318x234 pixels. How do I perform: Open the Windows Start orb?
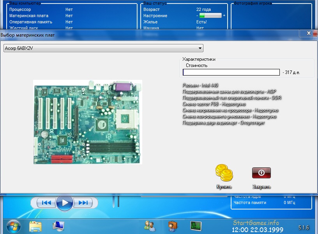14,225
